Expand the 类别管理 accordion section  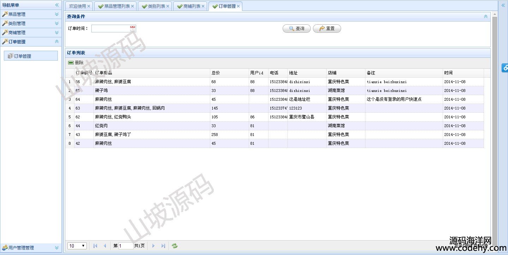click(57, 23)
